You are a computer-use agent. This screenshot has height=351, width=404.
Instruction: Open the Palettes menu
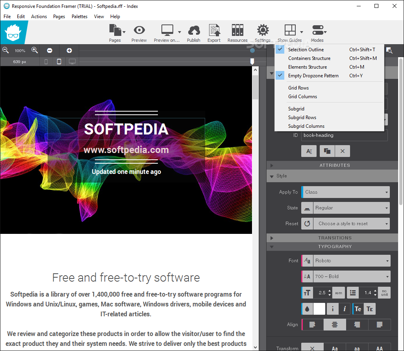80,17
